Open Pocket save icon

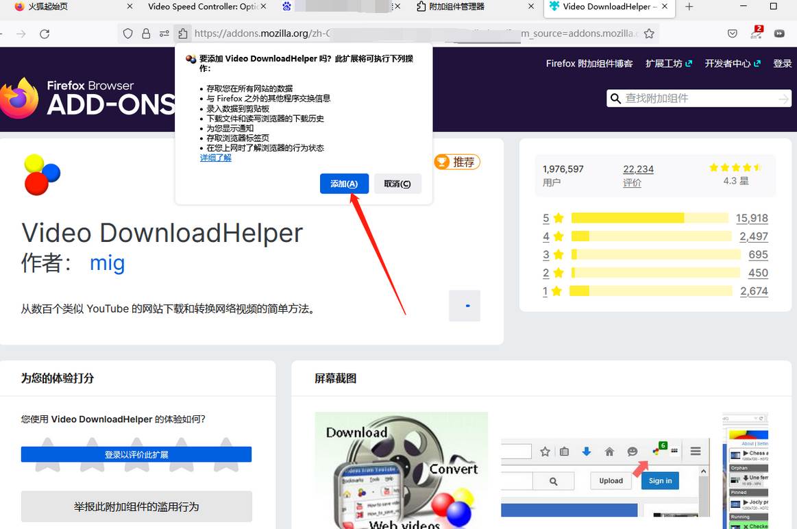(733, 34)
